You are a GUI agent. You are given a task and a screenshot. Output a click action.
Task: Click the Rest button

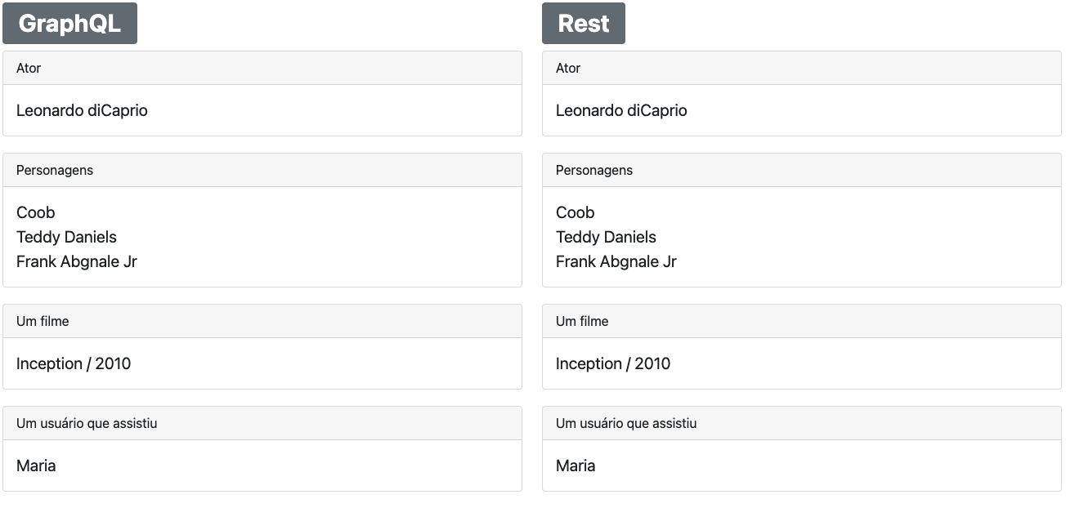coord(583,24)
